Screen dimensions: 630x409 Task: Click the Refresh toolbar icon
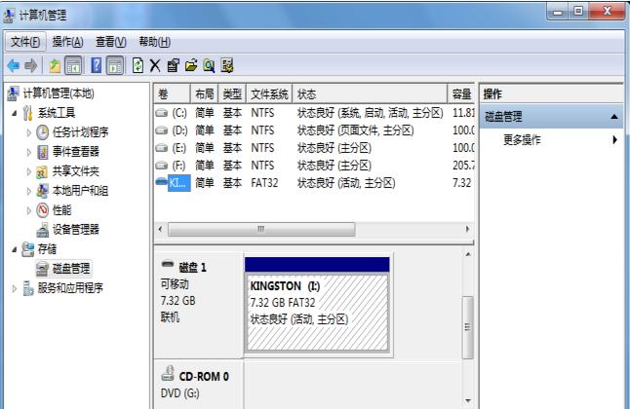[138, 65]
